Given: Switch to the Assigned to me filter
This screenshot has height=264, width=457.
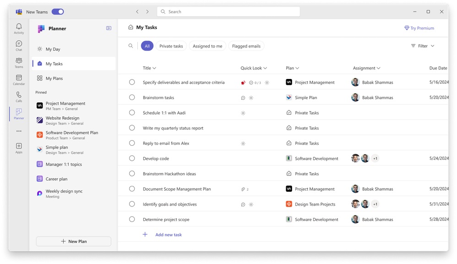Looking at the screenshot, I should pyautogui.click(x=207, y=46).
